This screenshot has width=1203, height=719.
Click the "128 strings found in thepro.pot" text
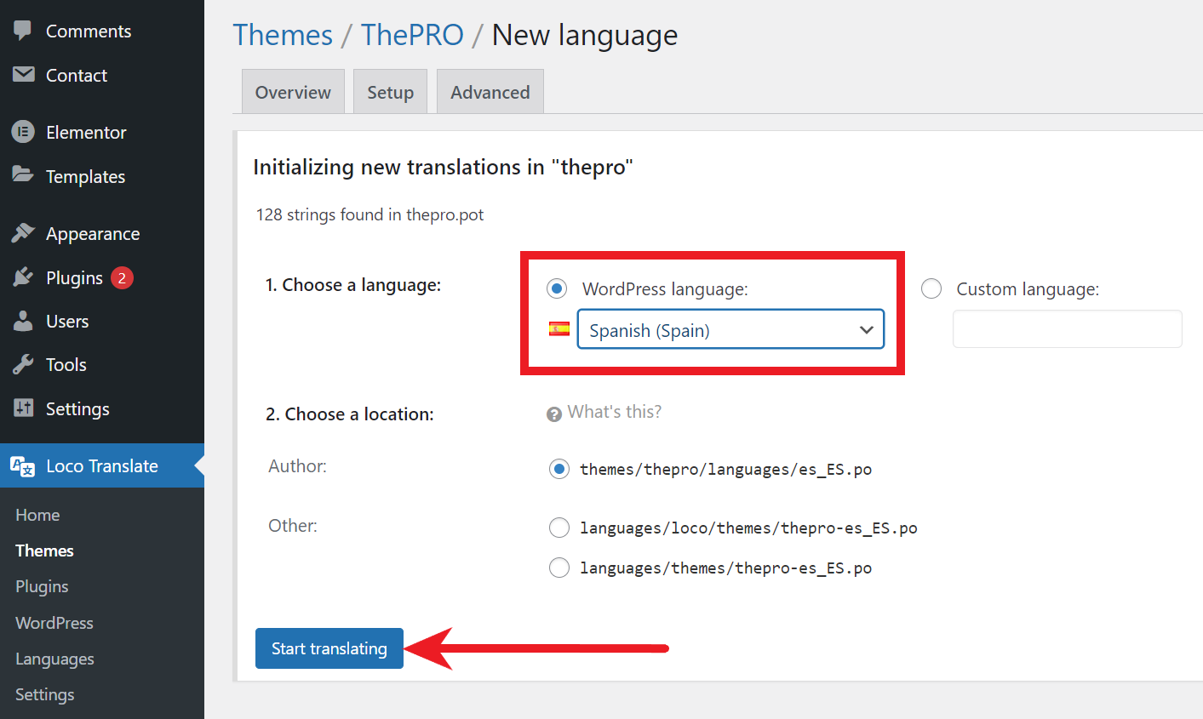point(369,214)
